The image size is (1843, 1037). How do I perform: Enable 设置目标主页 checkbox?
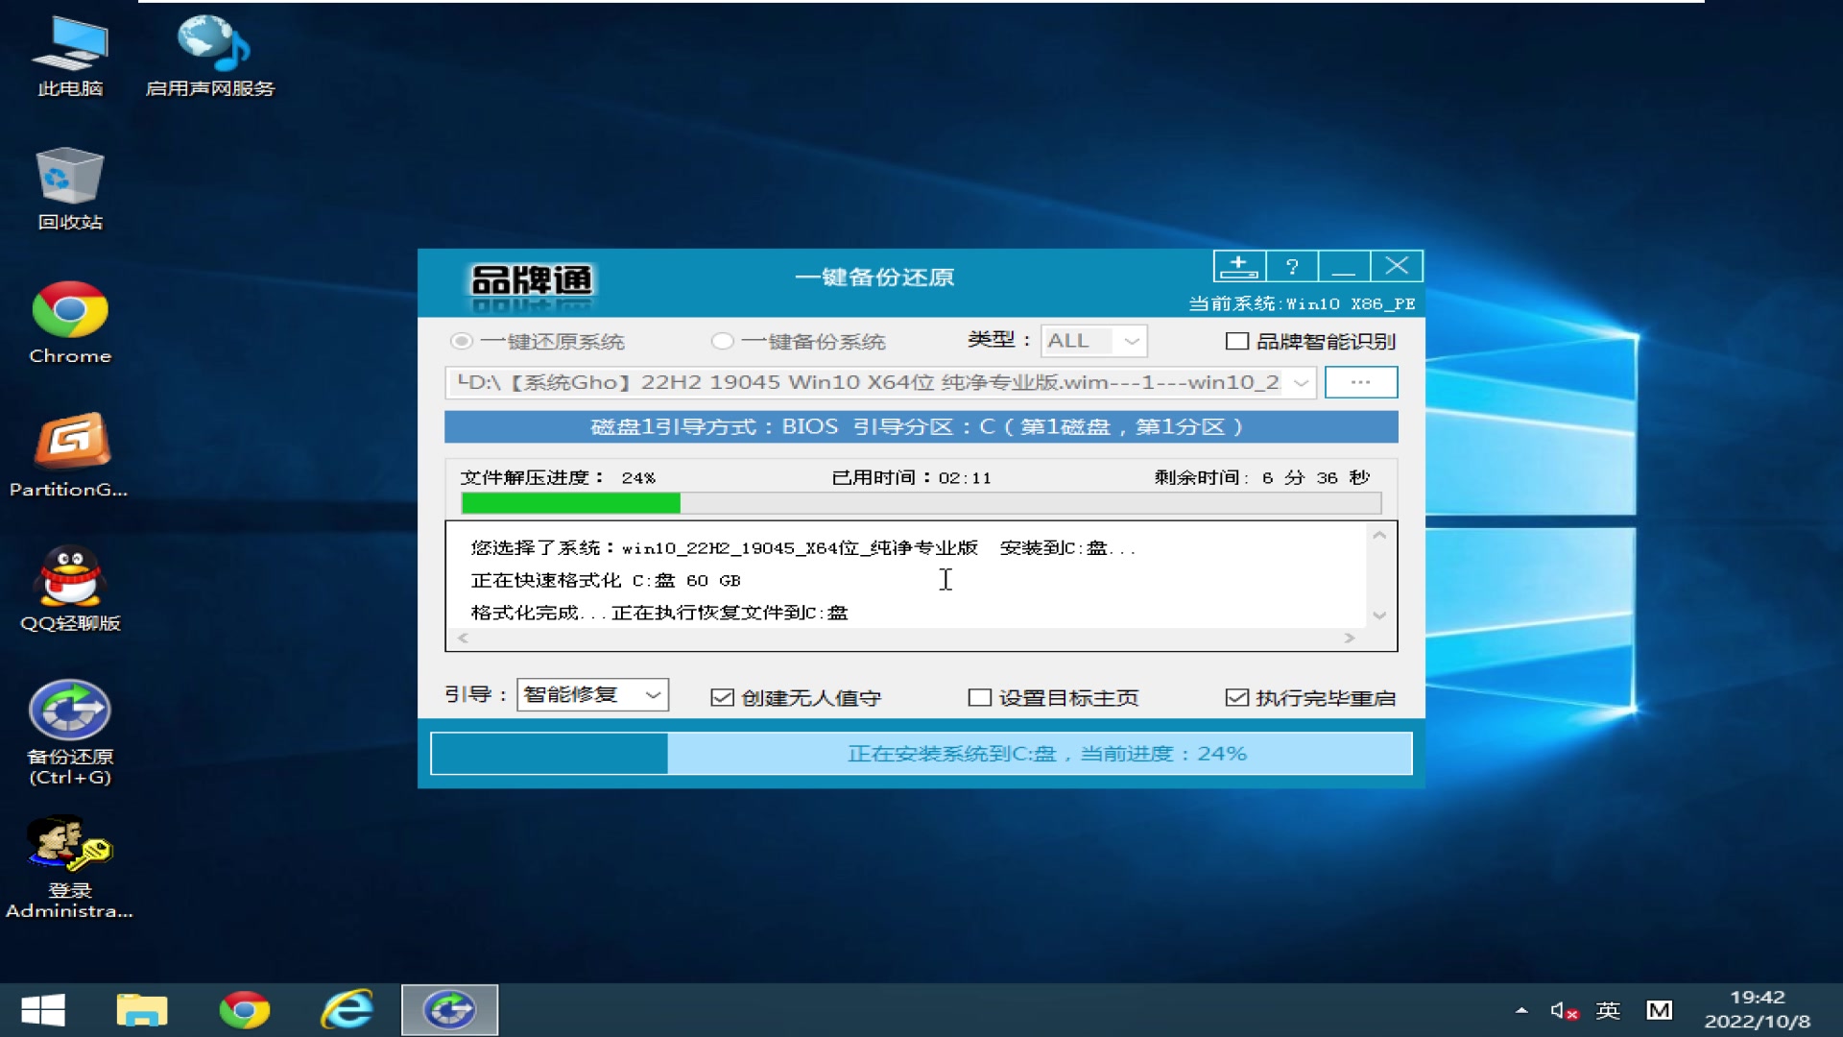[x=979, y=698]
